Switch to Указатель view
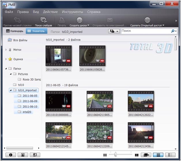The height and width of the screenshot is (161, 181). tap(37, 31)
